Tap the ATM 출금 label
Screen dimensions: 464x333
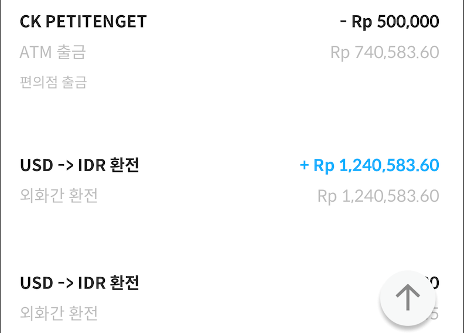coord(53,52)
